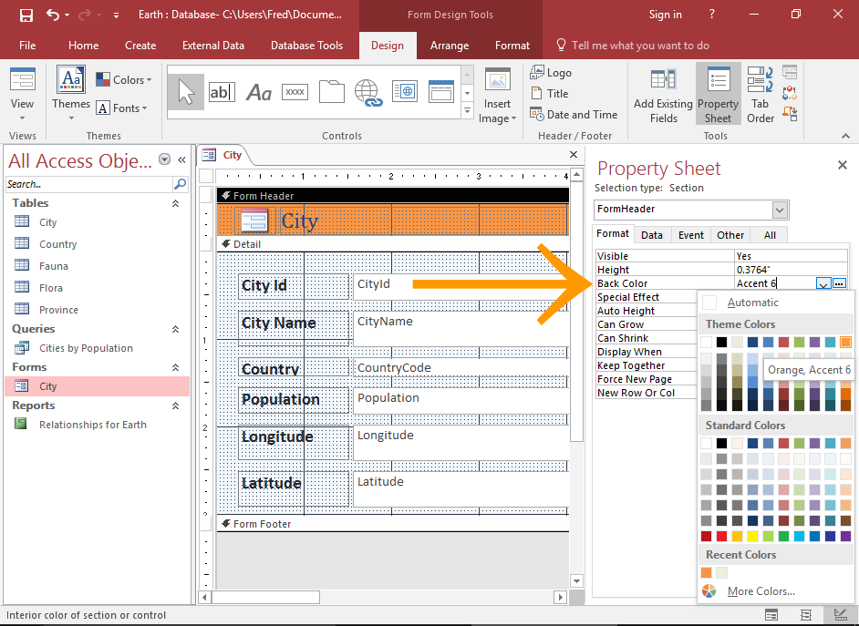Screen dimensions: 859x626
Task: Click the Hyperlink control icon
Action: coord(367,92)
